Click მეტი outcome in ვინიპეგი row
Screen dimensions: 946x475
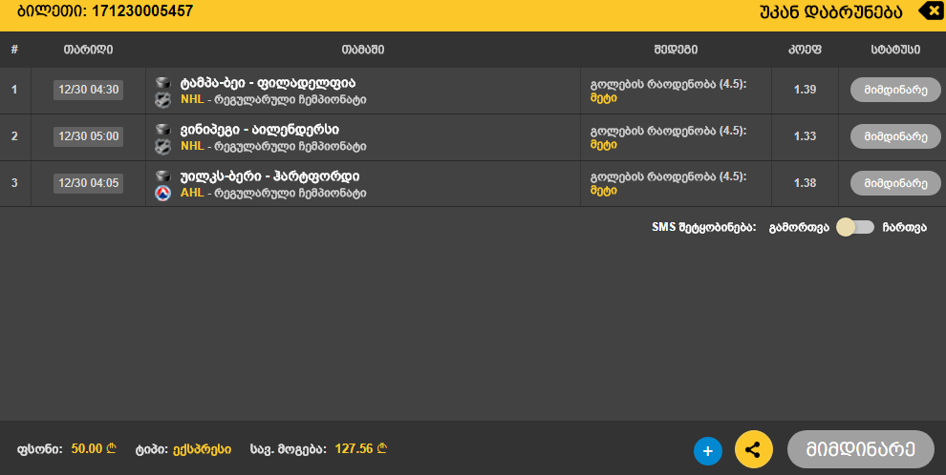click(x=603, y=144)
